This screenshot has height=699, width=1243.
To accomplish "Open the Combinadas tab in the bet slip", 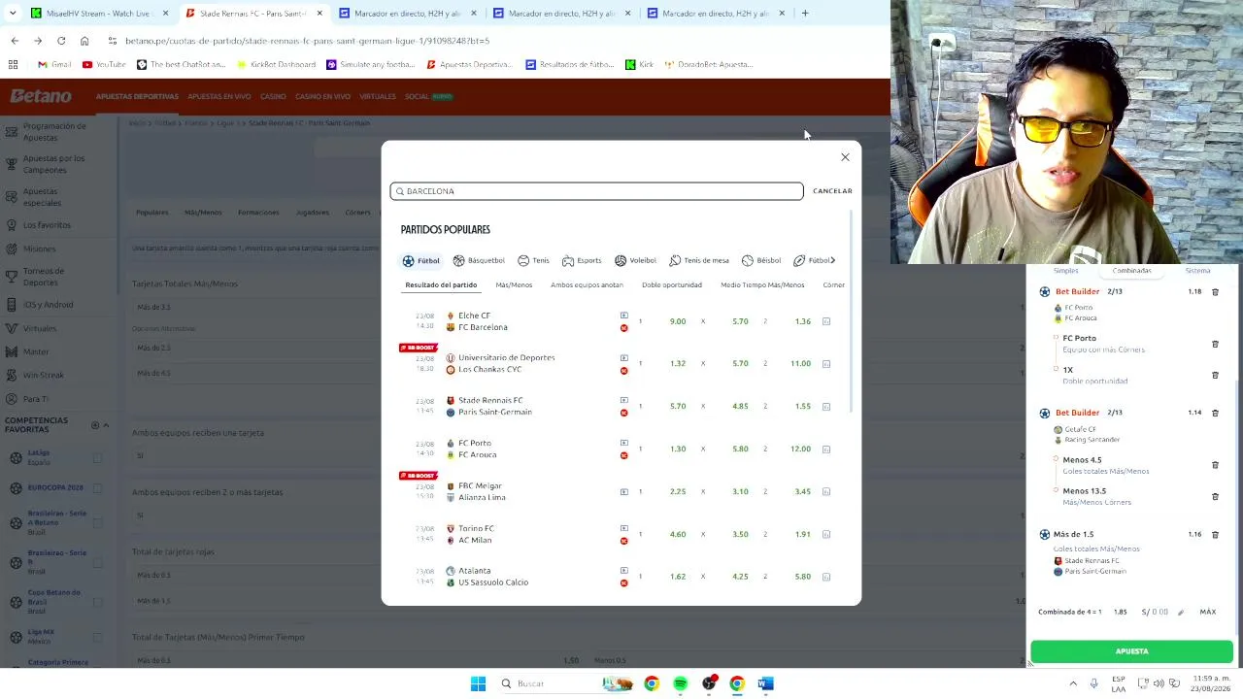I will 1132,271.
